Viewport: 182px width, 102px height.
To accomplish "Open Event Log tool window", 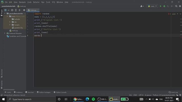I will (173, 92).
